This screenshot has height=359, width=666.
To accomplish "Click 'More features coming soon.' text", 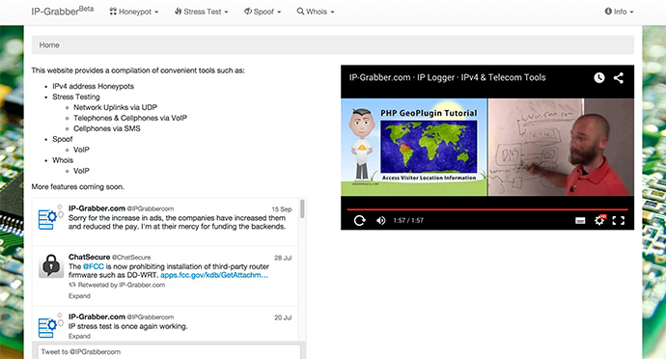I will click(78, 187).
